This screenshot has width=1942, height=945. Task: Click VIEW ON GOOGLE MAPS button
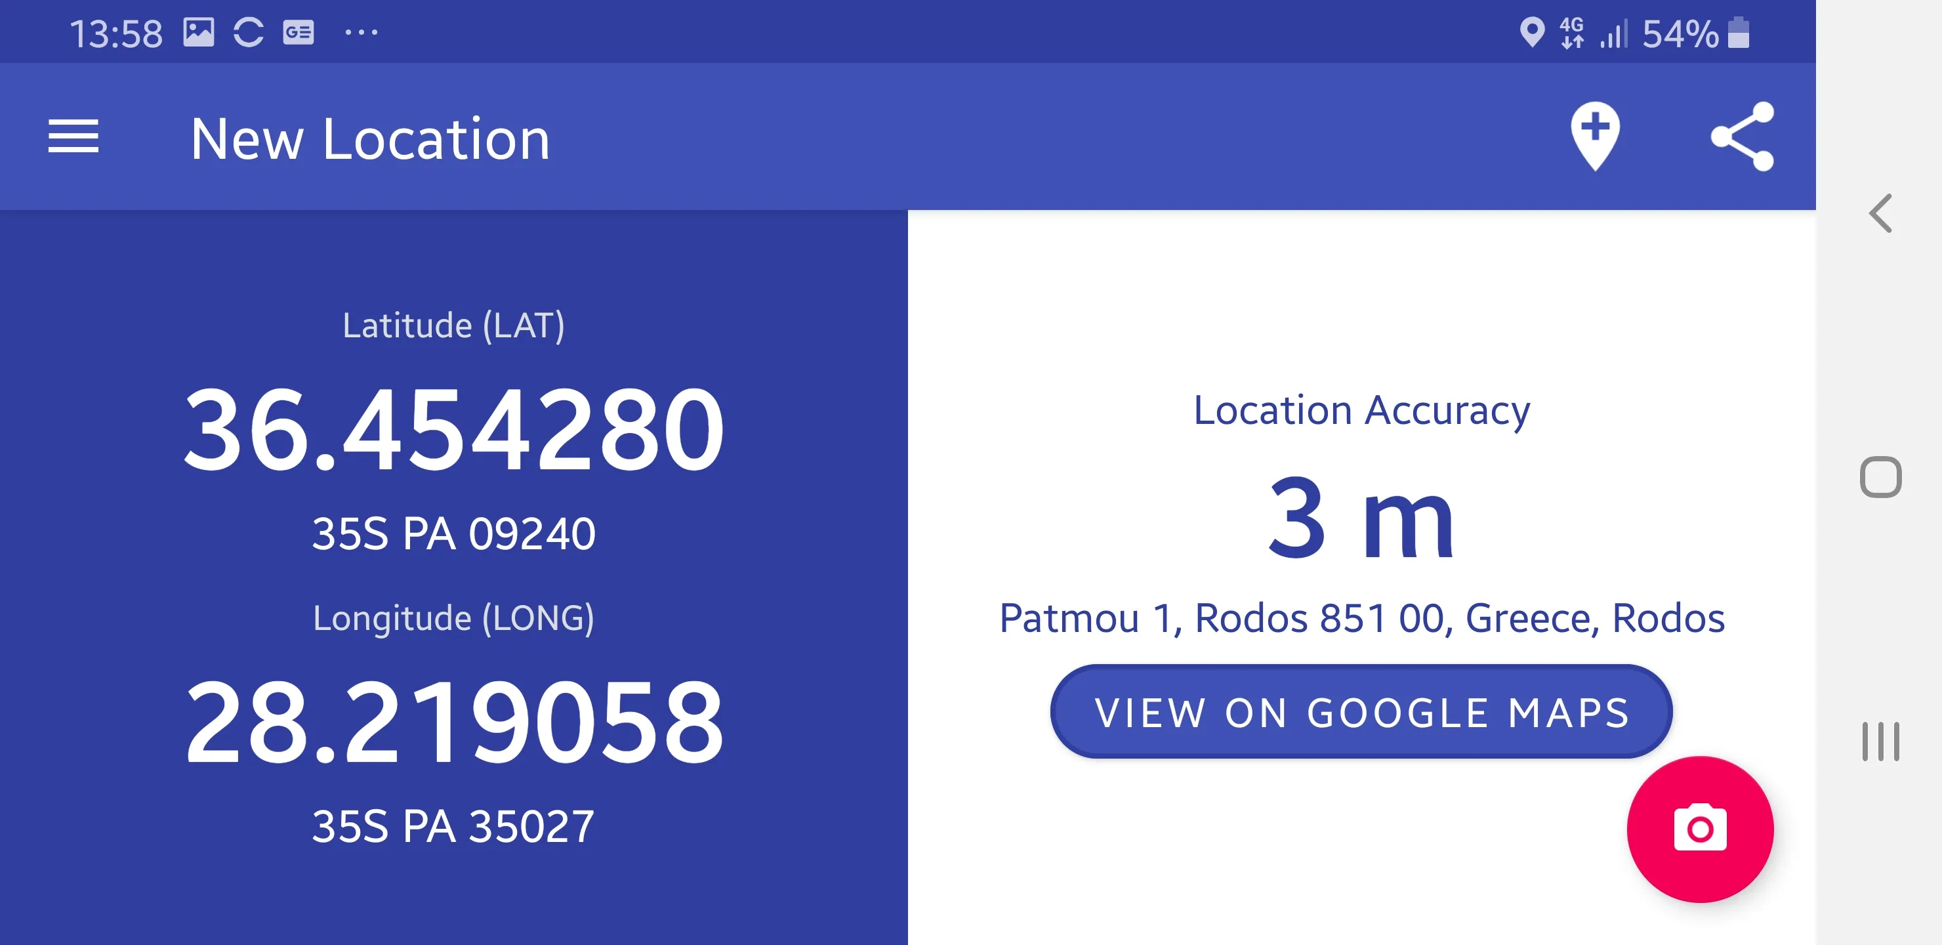pyautogui.click(x=1363, y=712)
